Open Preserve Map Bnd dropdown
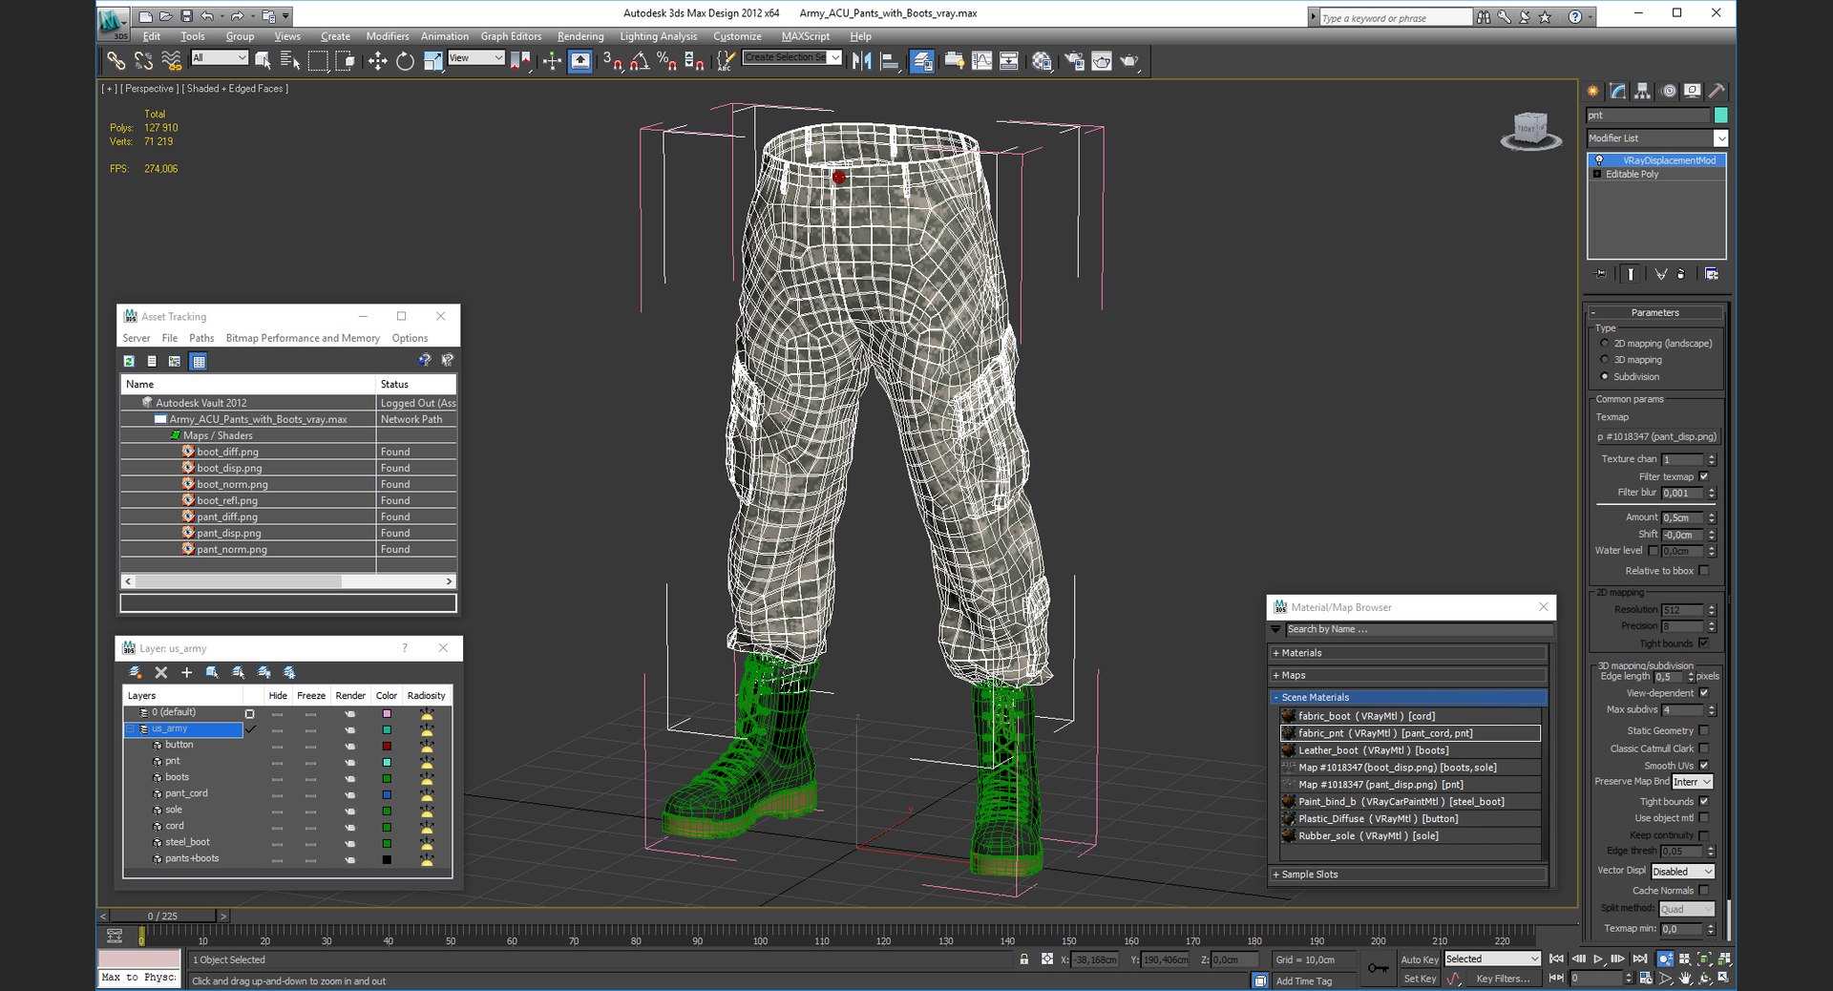The image size is (1833, 991). coord(1693,782)
